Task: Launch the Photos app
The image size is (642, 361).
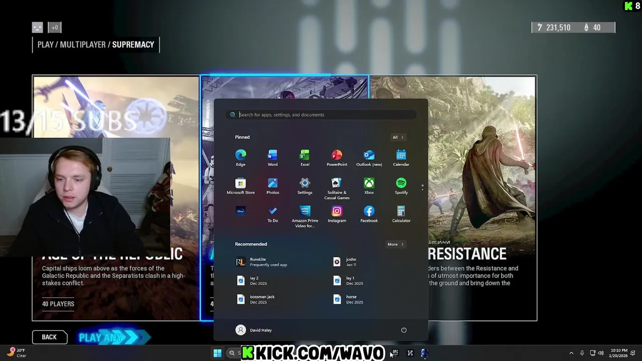Action: [272, 186]
